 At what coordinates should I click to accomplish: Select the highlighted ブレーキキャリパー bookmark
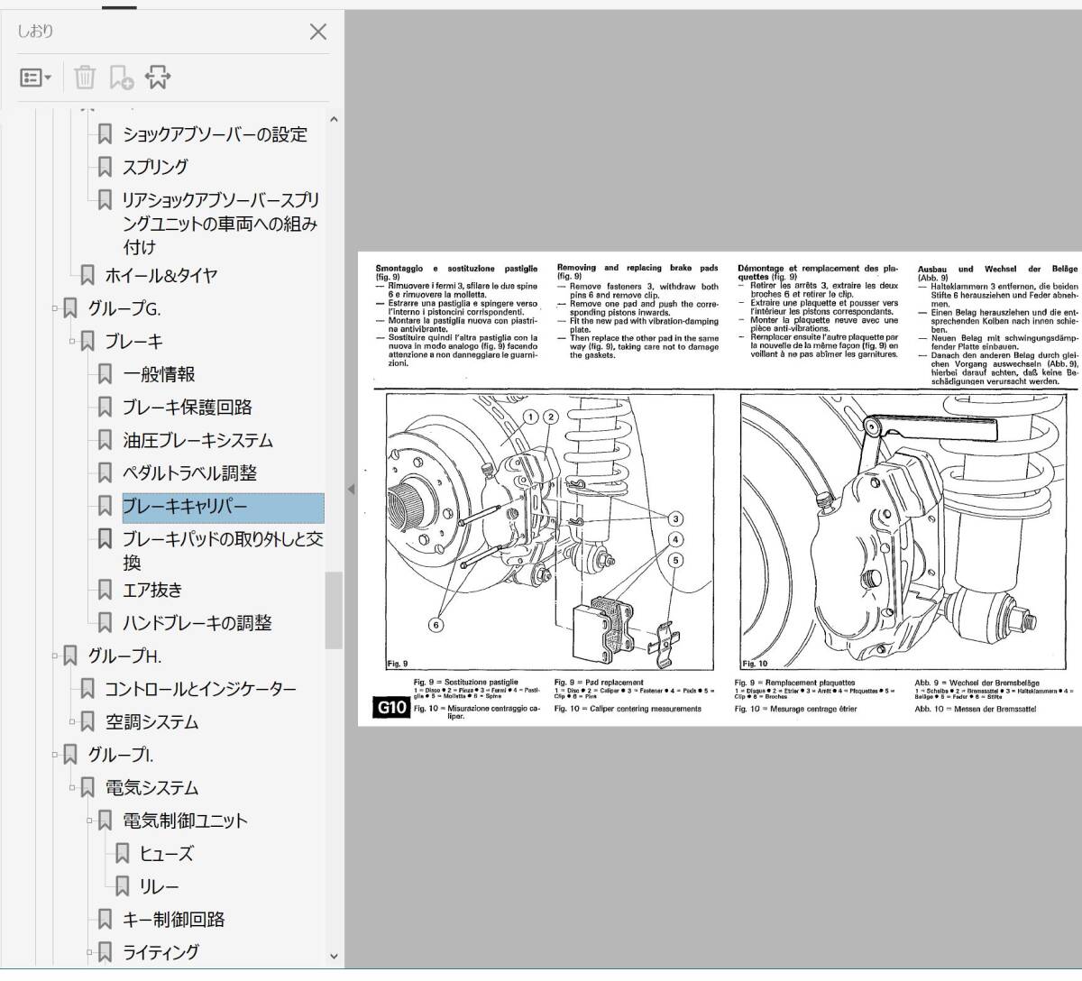click(x=223, y=507)
